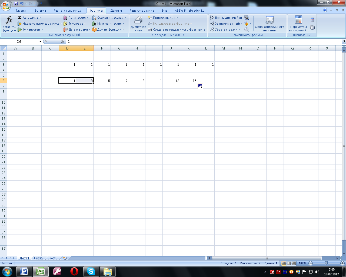Click the zoom in plus button
Screen dimensions: 346x277
pyautogui.click(x=342, y=263)
